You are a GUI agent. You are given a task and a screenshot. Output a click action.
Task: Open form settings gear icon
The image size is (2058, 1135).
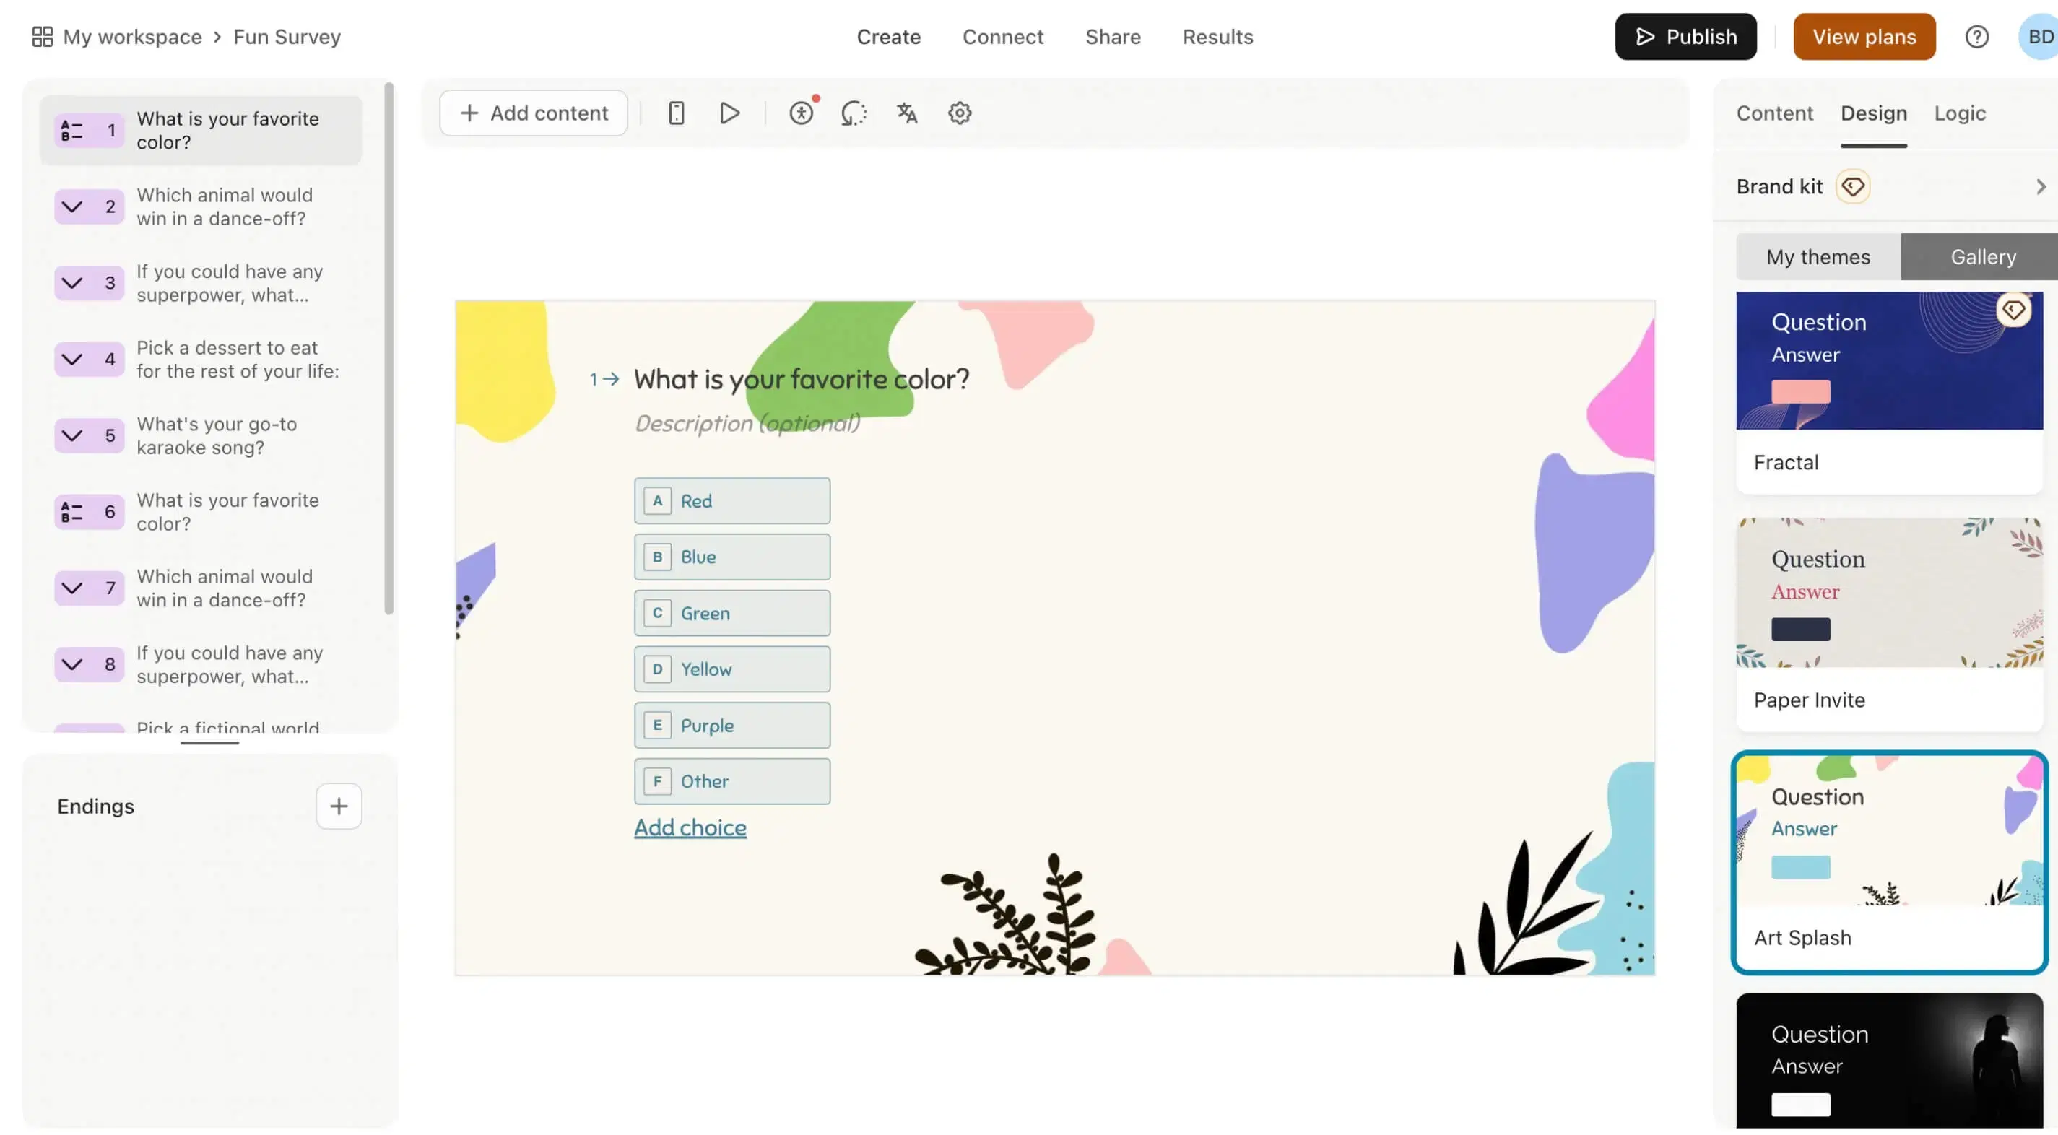(x=960, y=113)
